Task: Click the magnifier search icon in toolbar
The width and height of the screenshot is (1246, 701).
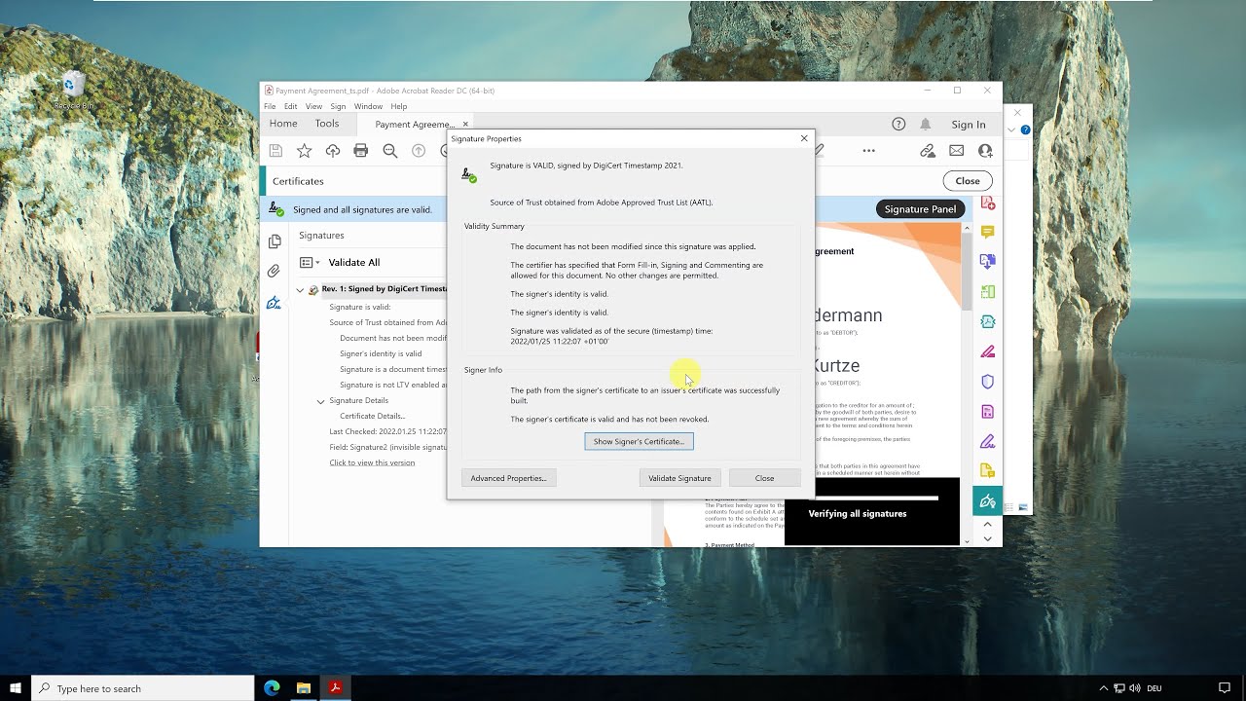Action: (x=390, y=151)
